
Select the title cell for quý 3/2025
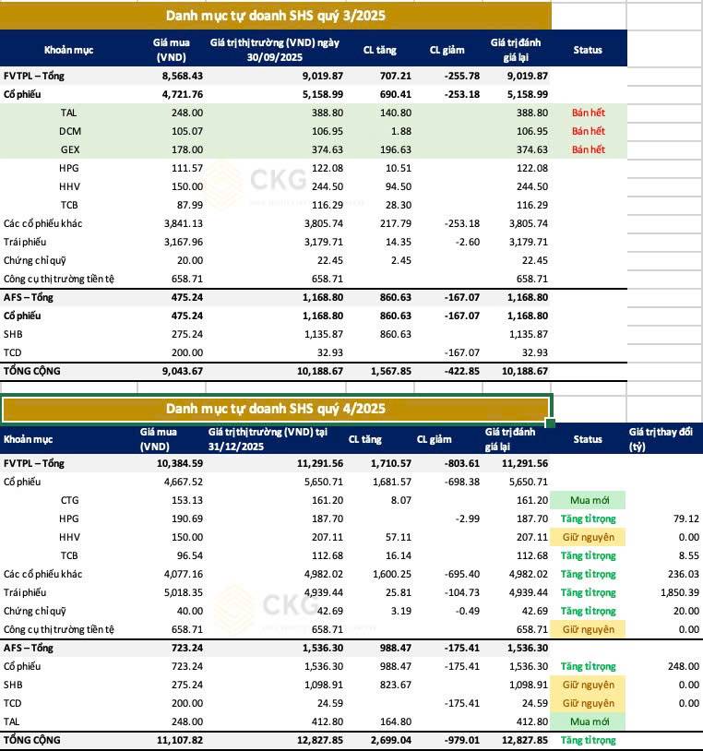[275, 16]
